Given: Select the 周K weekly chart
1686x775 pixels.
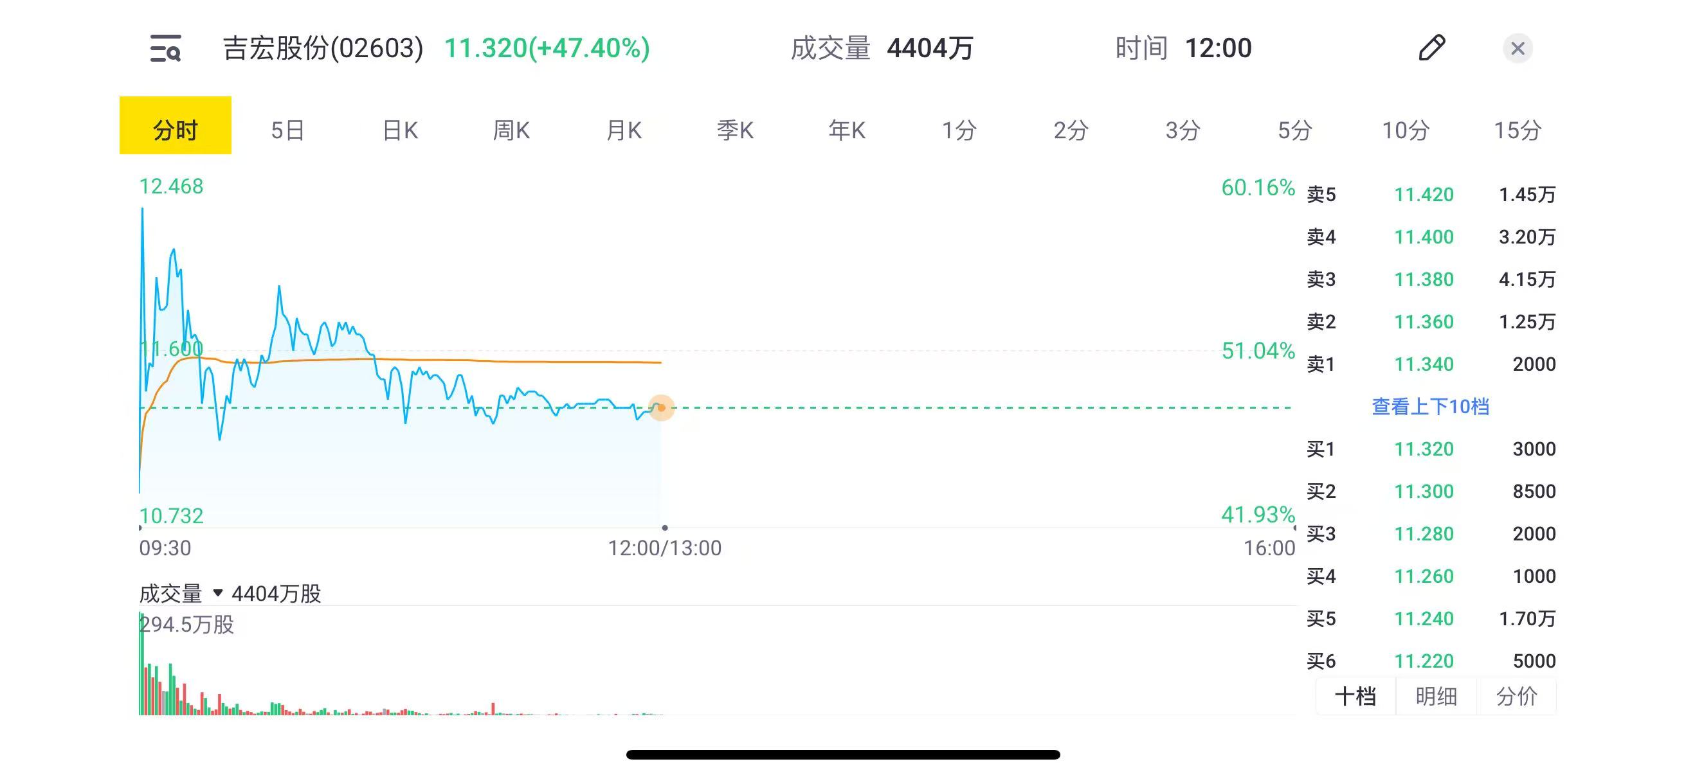Looking at the screenshot, I should tap(511, 130).
